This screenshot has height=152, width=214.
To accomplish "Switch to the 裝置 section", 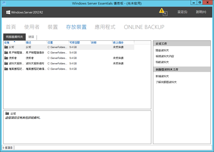I will (x=53, y=27).
